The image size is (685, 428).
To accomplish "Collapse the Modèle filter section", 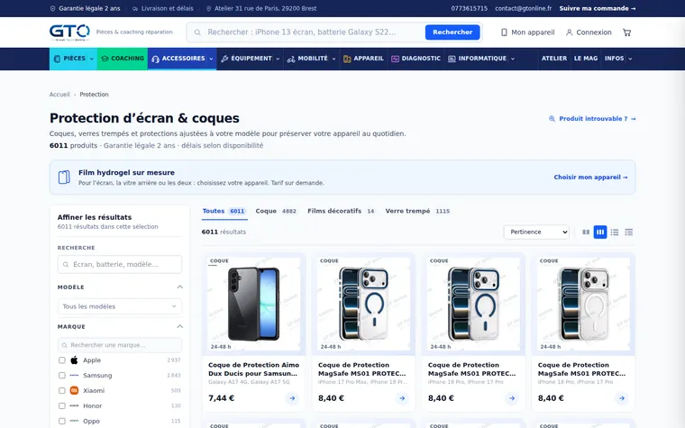I will [x=179, y=287].
